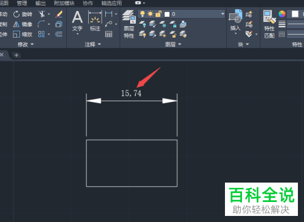Click the Dimension (标注) tool
Screen dimensions: 304x222
tap(95, 21)
